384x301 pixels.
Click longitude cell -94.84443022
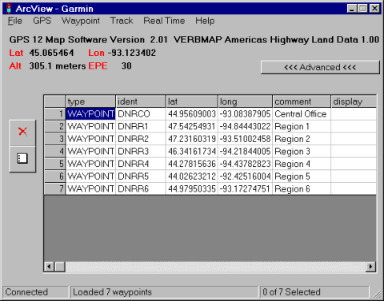pyautogui.click(x=245, y=126)
